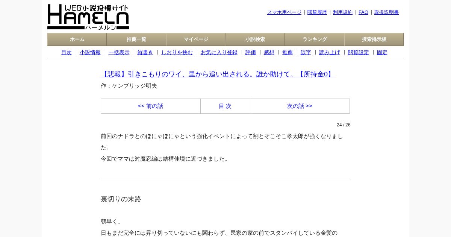The height and width of the screenshot is (237, 451).
Task: Open the 小説検索 tab
Action: [255, 39]
